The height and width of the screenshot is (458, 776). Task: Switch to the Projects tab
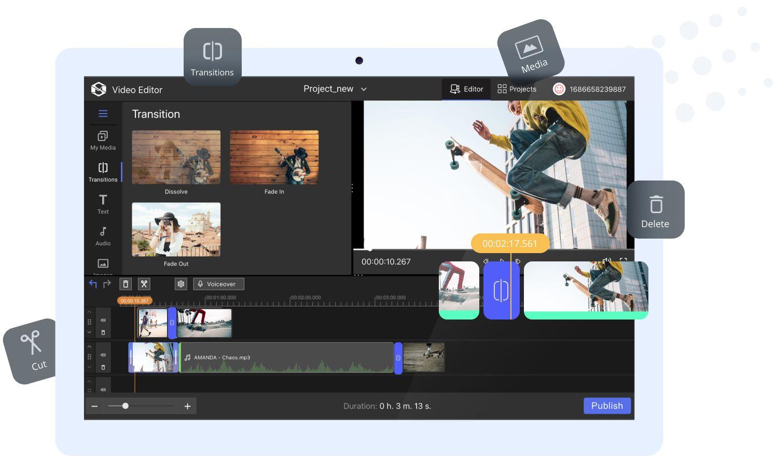click(x=517, y=89)
